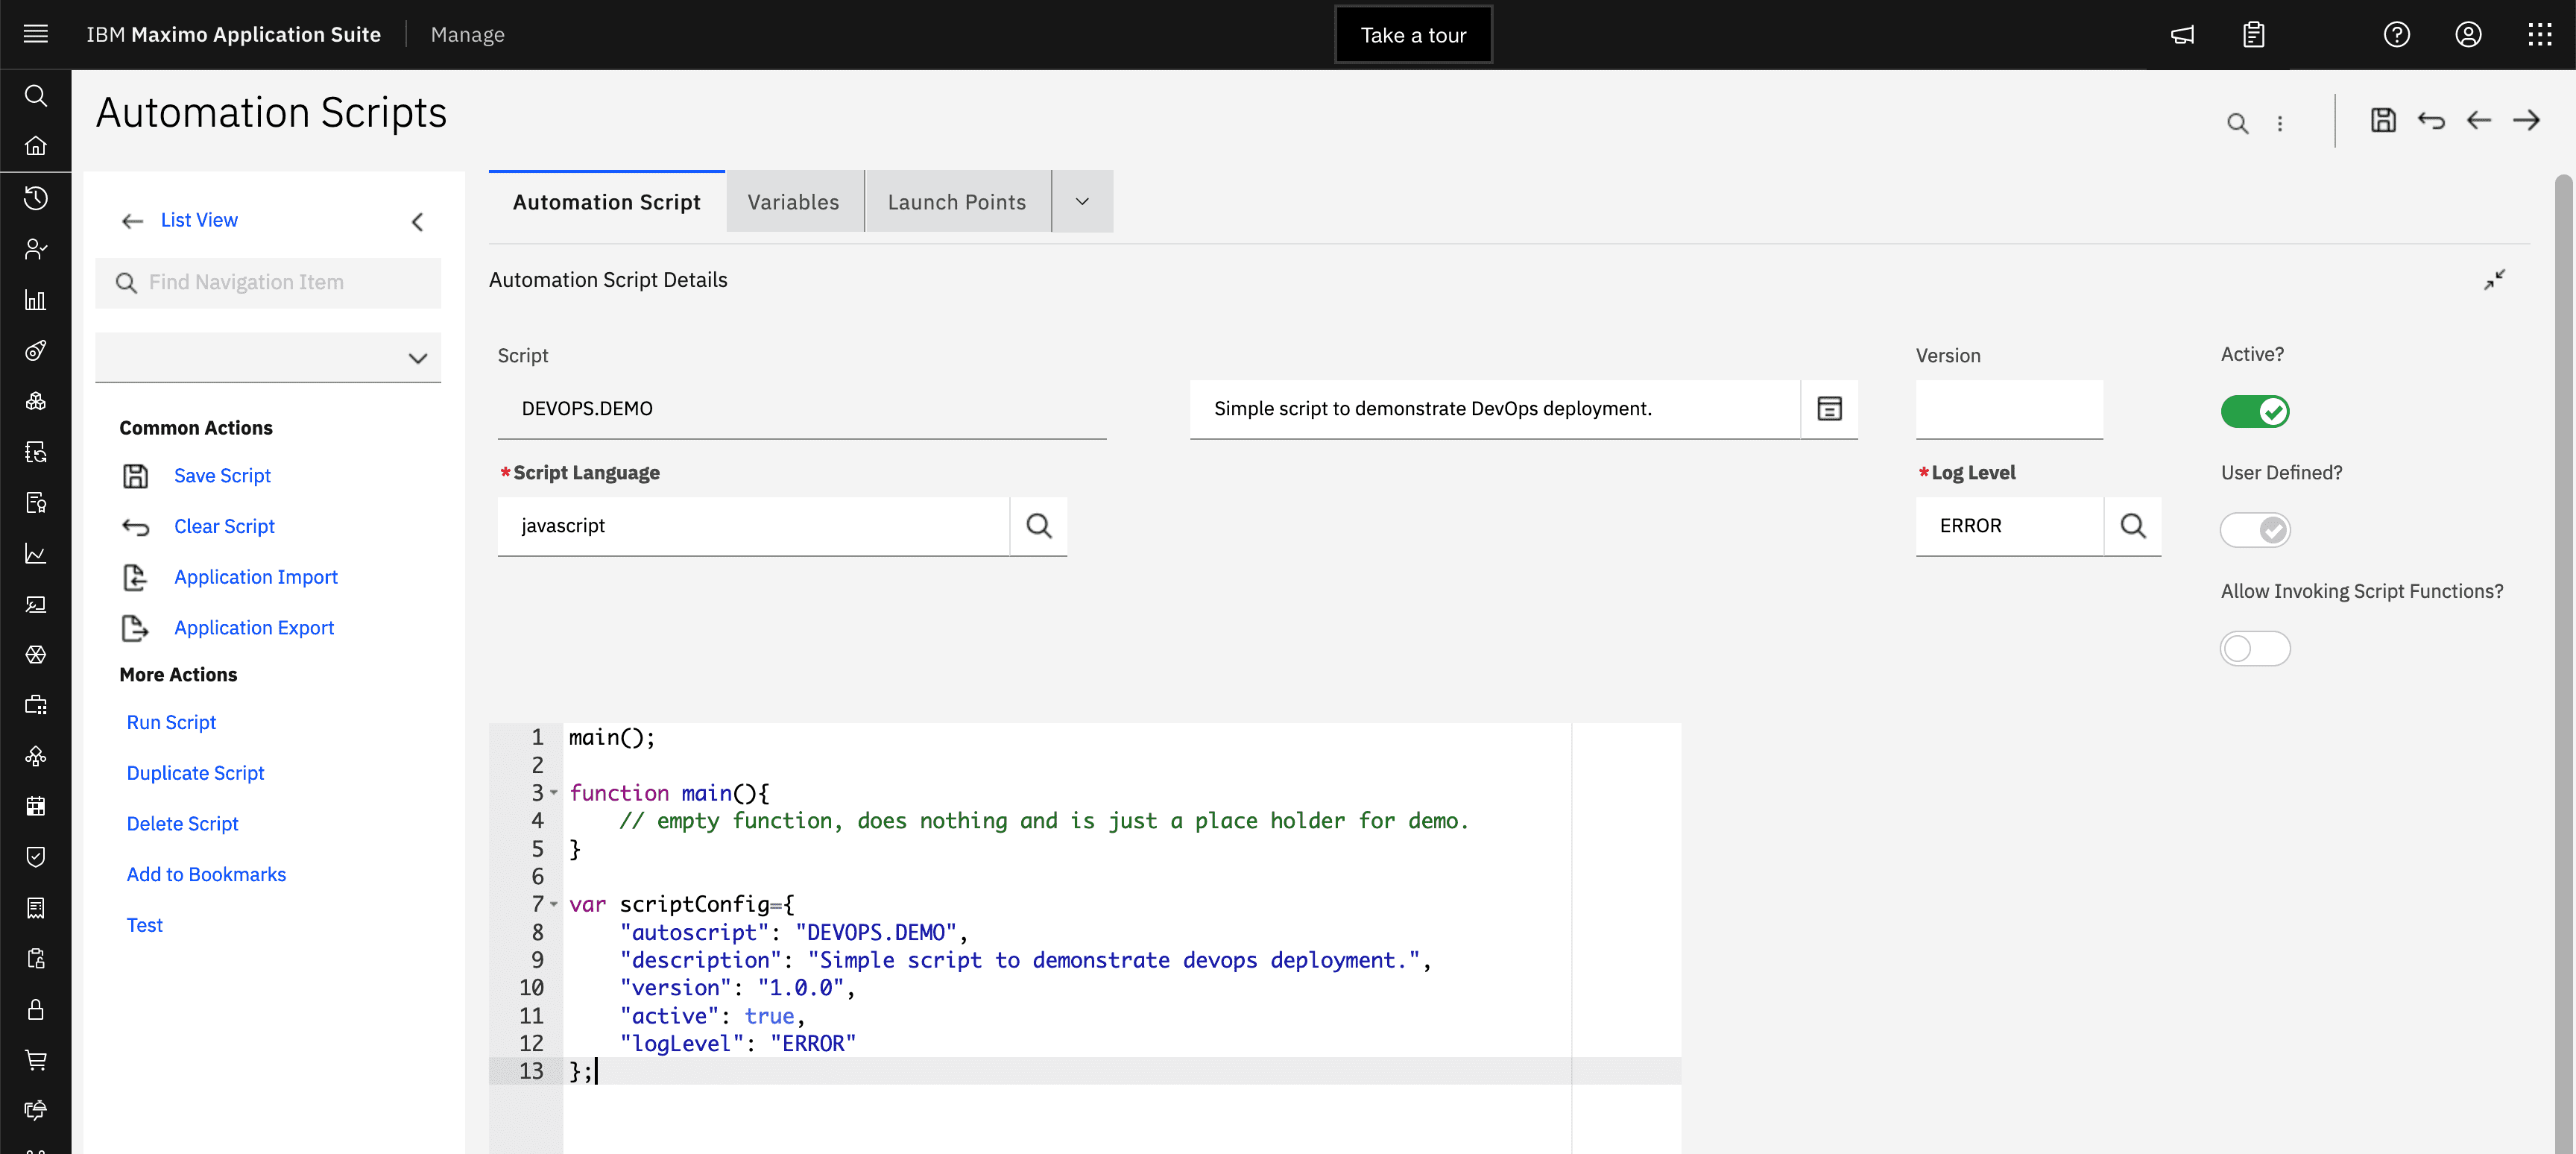Image resolution: width=2576 pixels, height=1154 pixels.
Task: Go to previous record arrow
Action: (2479, 120)
